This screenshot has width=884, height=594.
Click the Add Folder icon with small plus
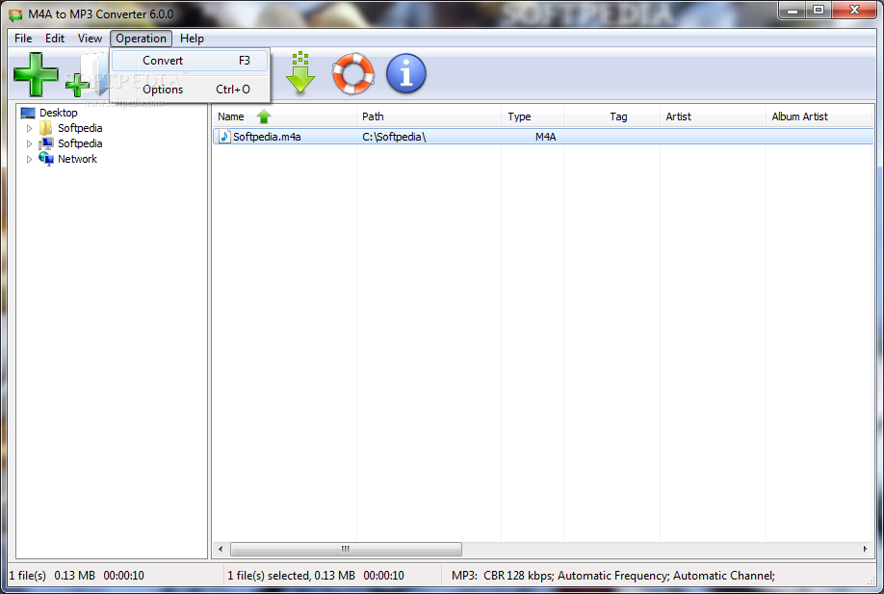pyautogui.click(x=87, y=75)
